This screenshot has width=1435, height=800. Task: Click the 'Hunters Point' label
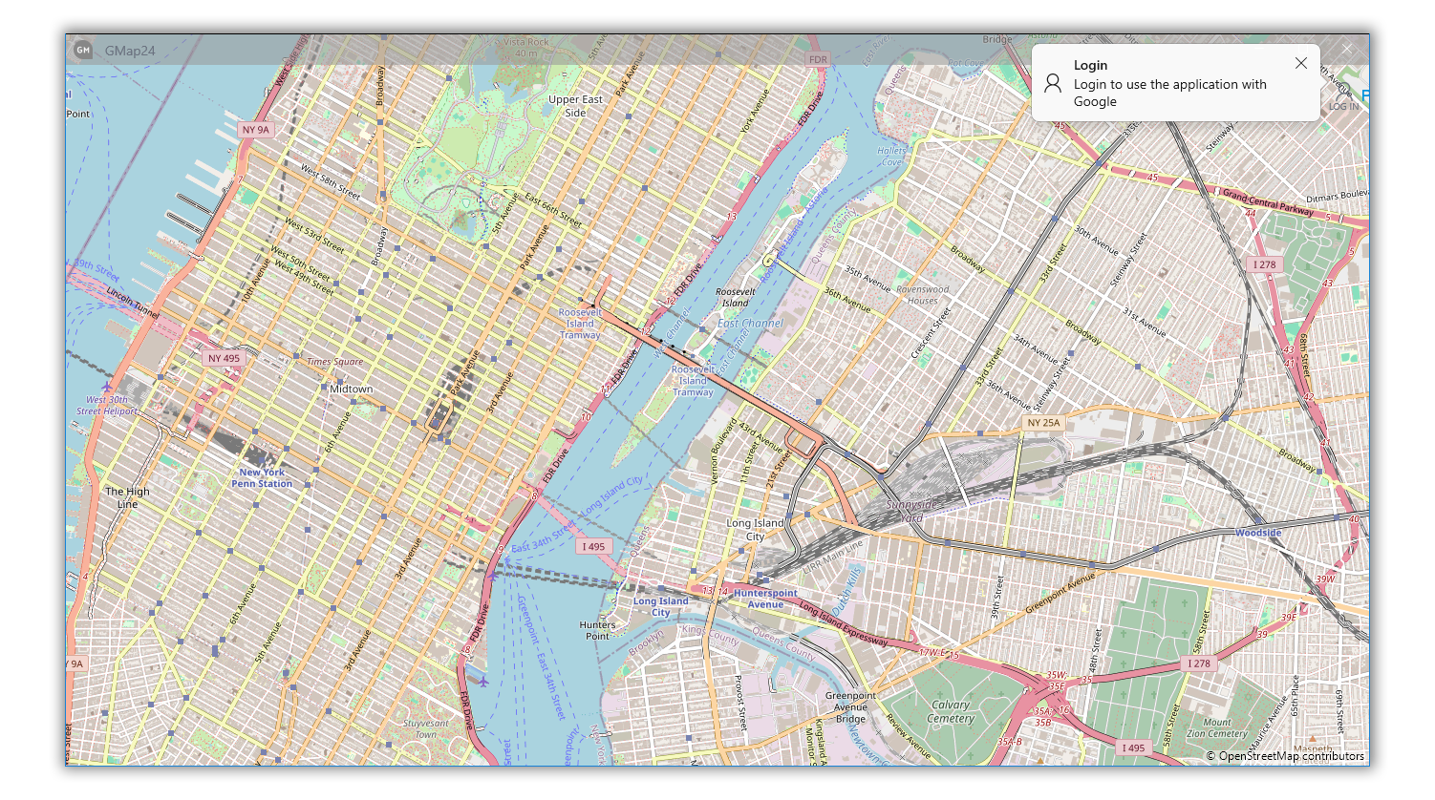(x=597, y=630)
